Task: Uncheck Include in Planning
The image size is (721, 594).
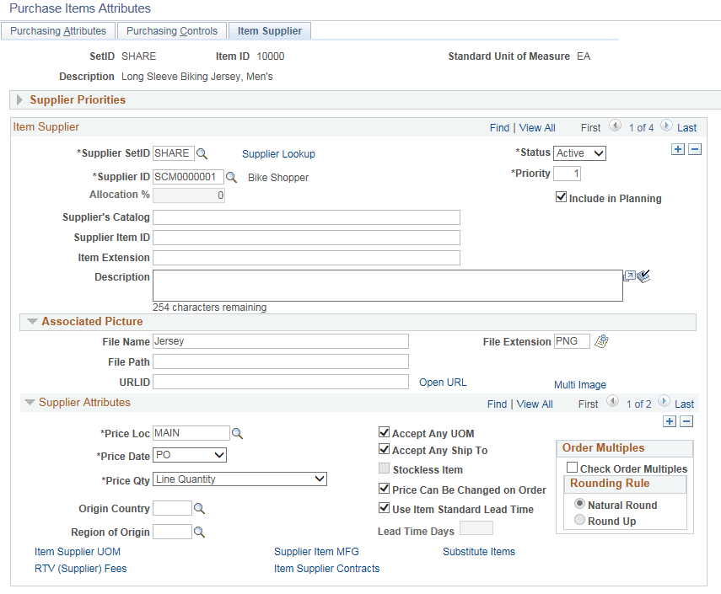Action: [x=562, y=198]
